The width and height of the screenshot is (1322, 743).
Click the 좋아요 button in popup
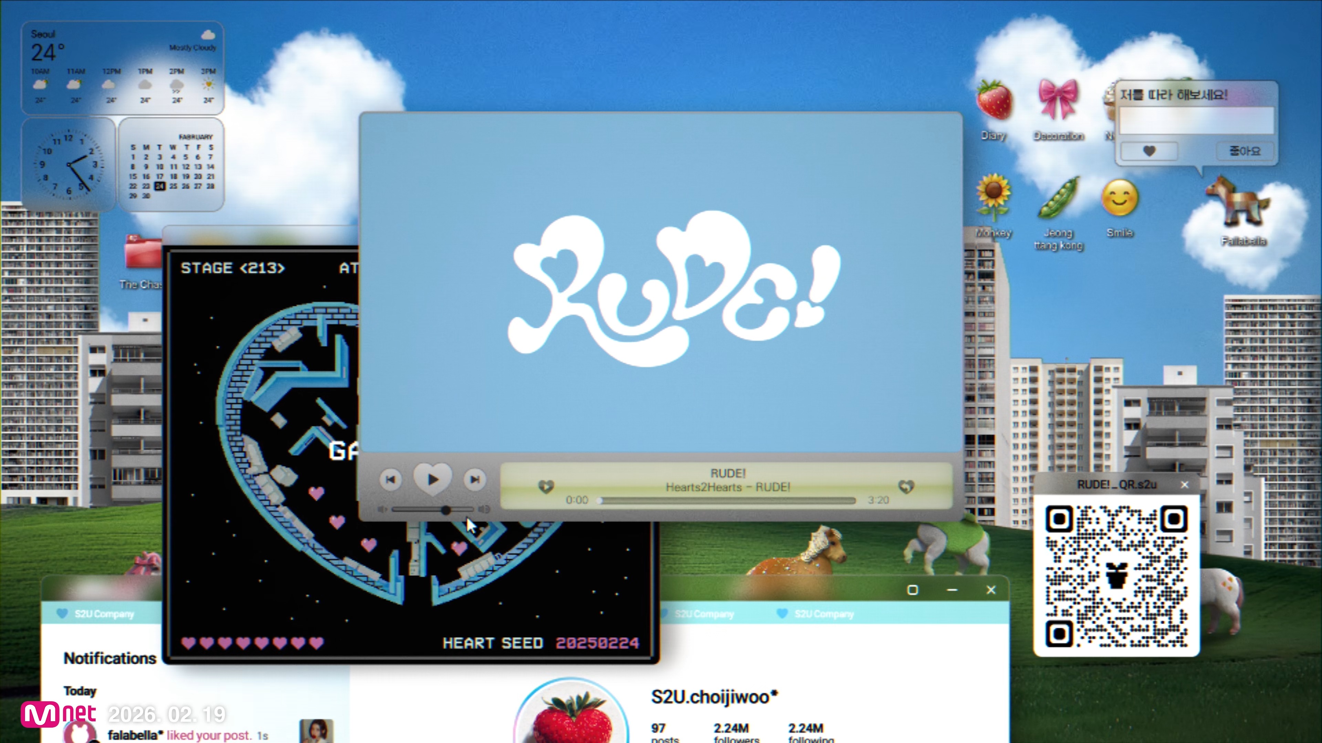(x=1244, y=151)
